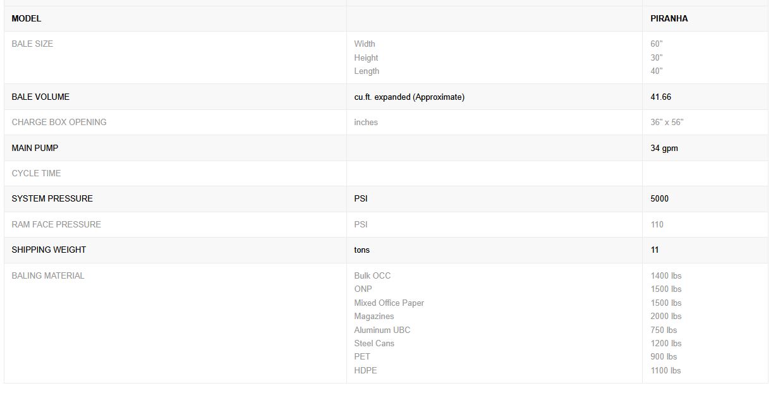Click the BALE VOLUME row label
Image resolution: width=778 pixels, height=405 pixels.
click(x=40, y=97)
